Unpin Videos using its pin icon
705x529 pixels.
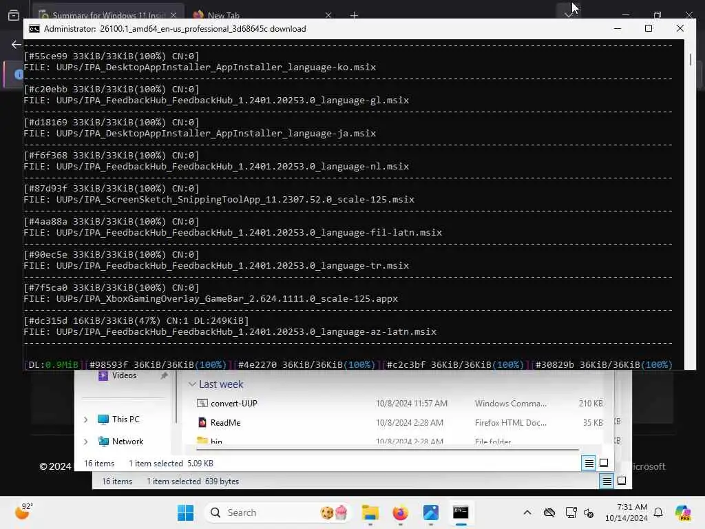[x=164, y=375]
